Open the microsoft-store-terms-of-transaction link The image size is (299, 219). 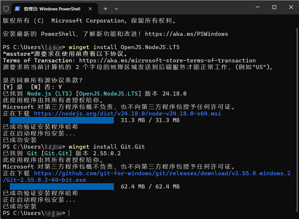167,61
